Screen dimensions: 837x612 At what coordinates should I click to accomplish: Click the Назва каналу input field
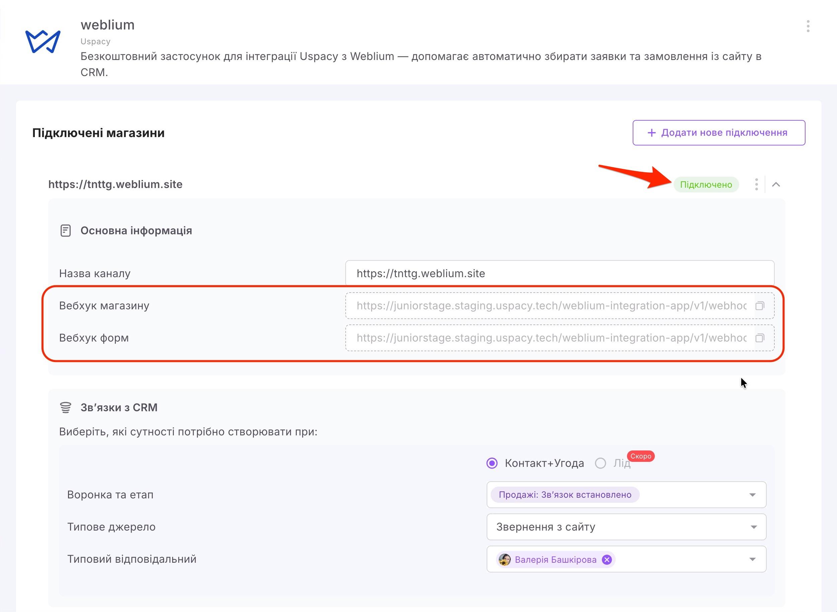click(560, 273)
